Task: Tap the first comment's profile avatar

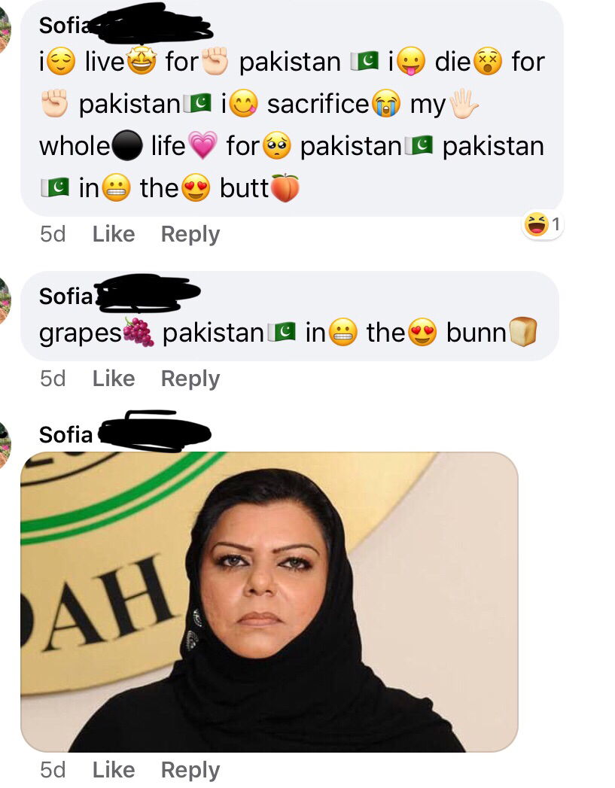Action: (5, 30)
